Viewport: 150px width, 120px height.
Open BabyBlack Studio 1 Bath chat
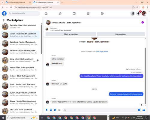coord(20,43)
